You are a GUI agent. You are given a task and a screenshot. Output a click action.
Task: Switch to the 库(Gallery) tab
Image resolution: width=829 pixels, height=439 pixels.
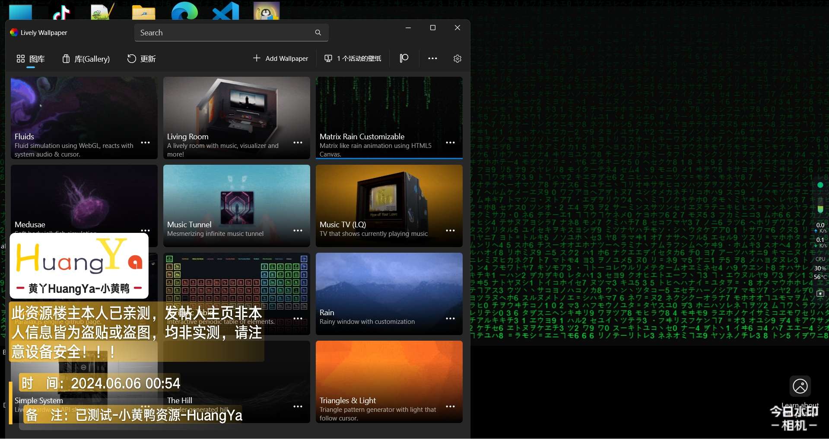tap(86, 59)
